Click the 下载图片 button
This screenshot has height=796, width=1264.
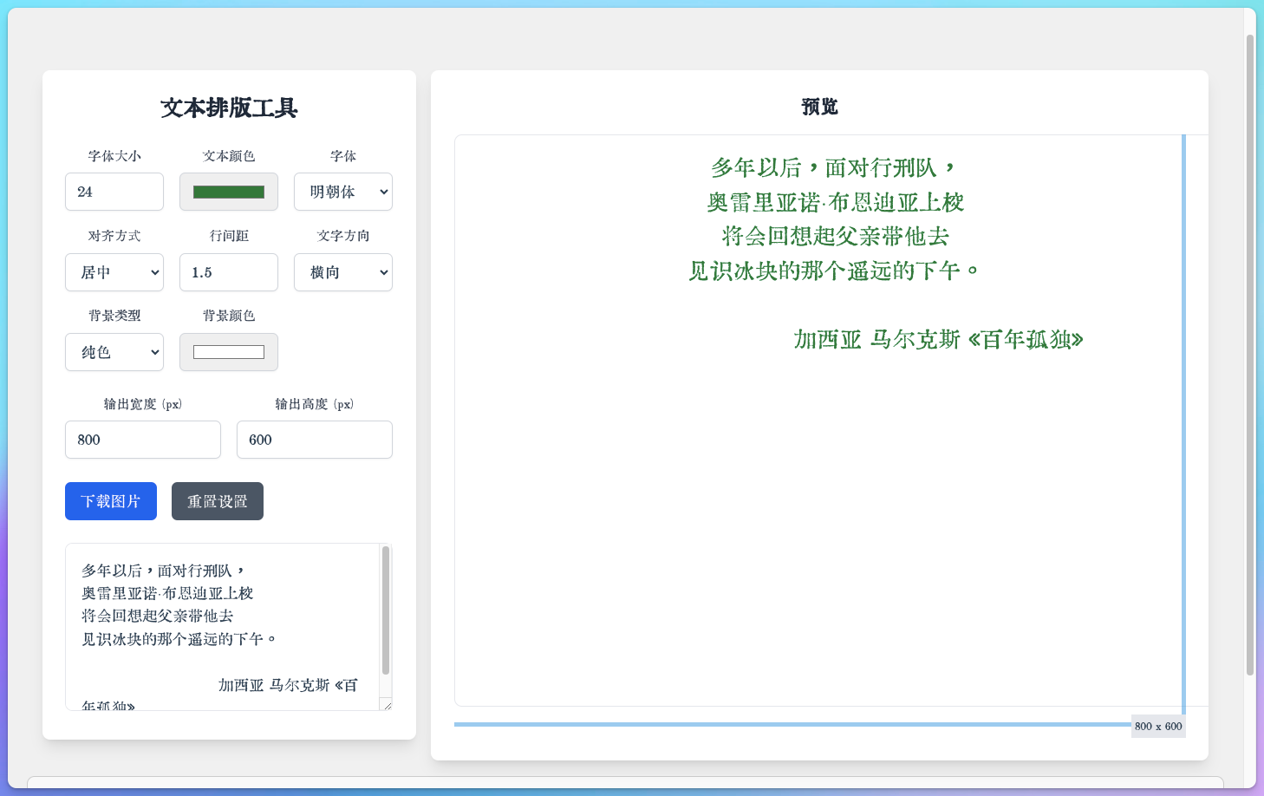coord(111,501)
